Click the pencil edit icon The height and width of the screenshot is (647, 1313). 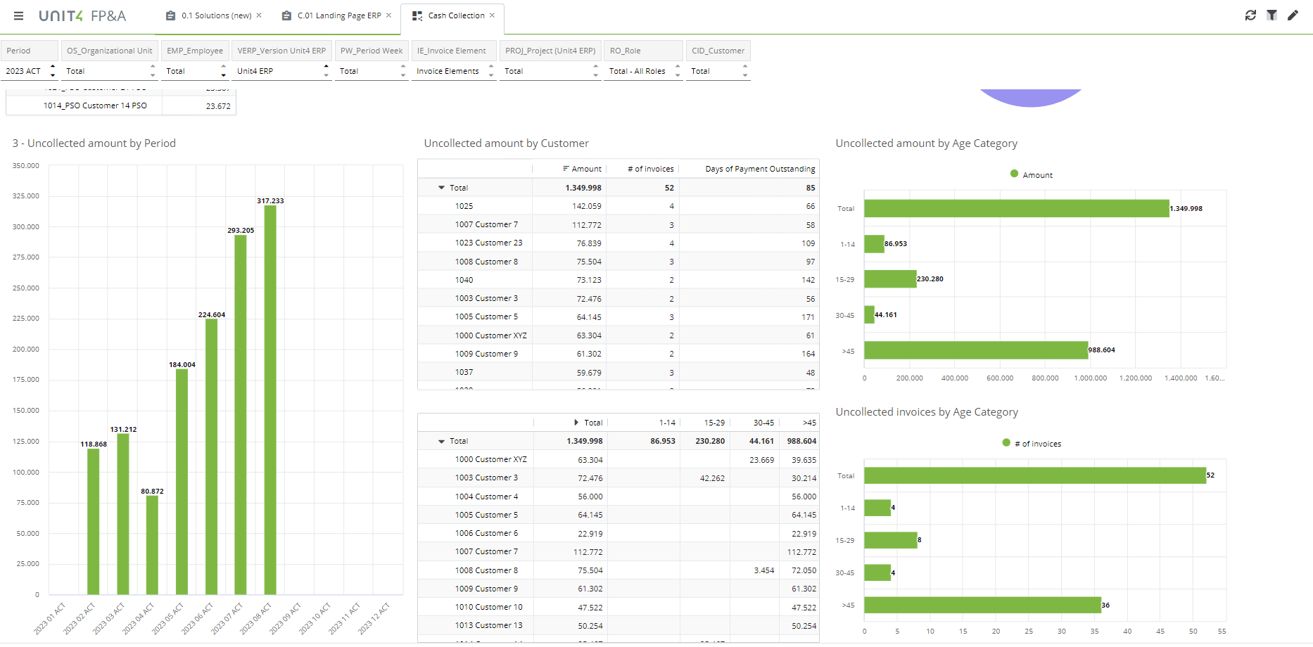(x=1293, y=15)
